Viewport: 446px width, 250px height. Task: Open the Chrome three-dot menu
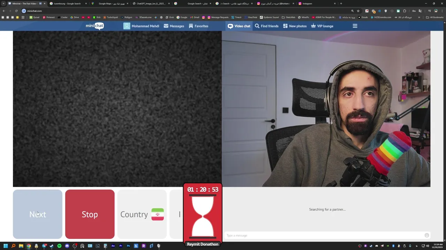[x=442, y=11]
